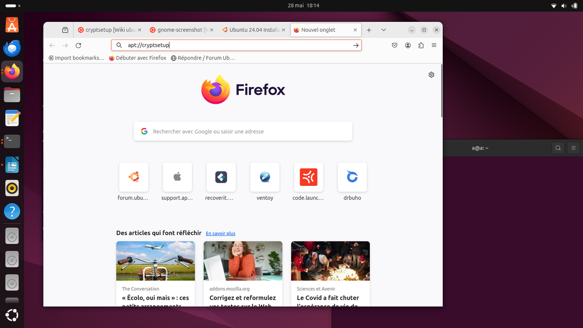Open the Firefox account icon
The image size is (583, 328).
[x=408, y=46]
